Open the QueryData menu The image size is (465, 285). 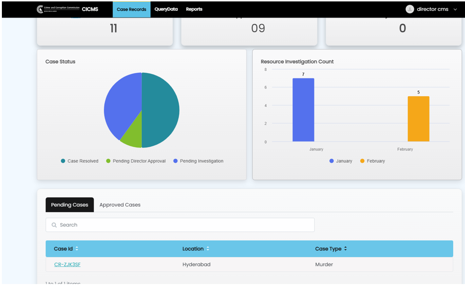tap(166, 9)
